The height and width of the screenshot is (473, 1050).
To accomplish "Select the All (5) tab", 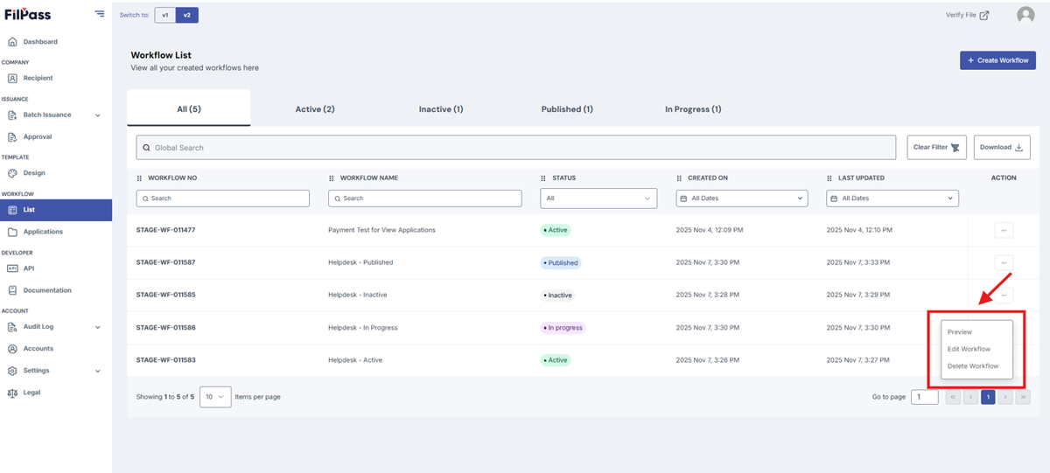I will coord(189,109).
